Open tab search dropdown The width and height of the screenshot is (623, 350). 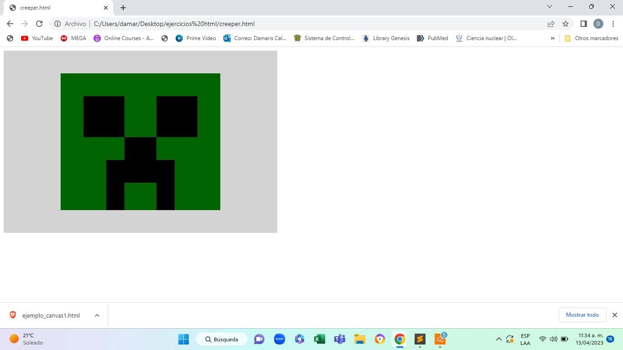(x=550, y=6)
